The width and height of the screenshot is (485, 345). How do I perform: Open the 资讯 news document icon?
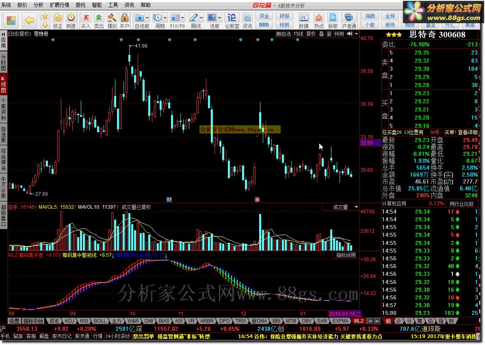tap(247, 21)
